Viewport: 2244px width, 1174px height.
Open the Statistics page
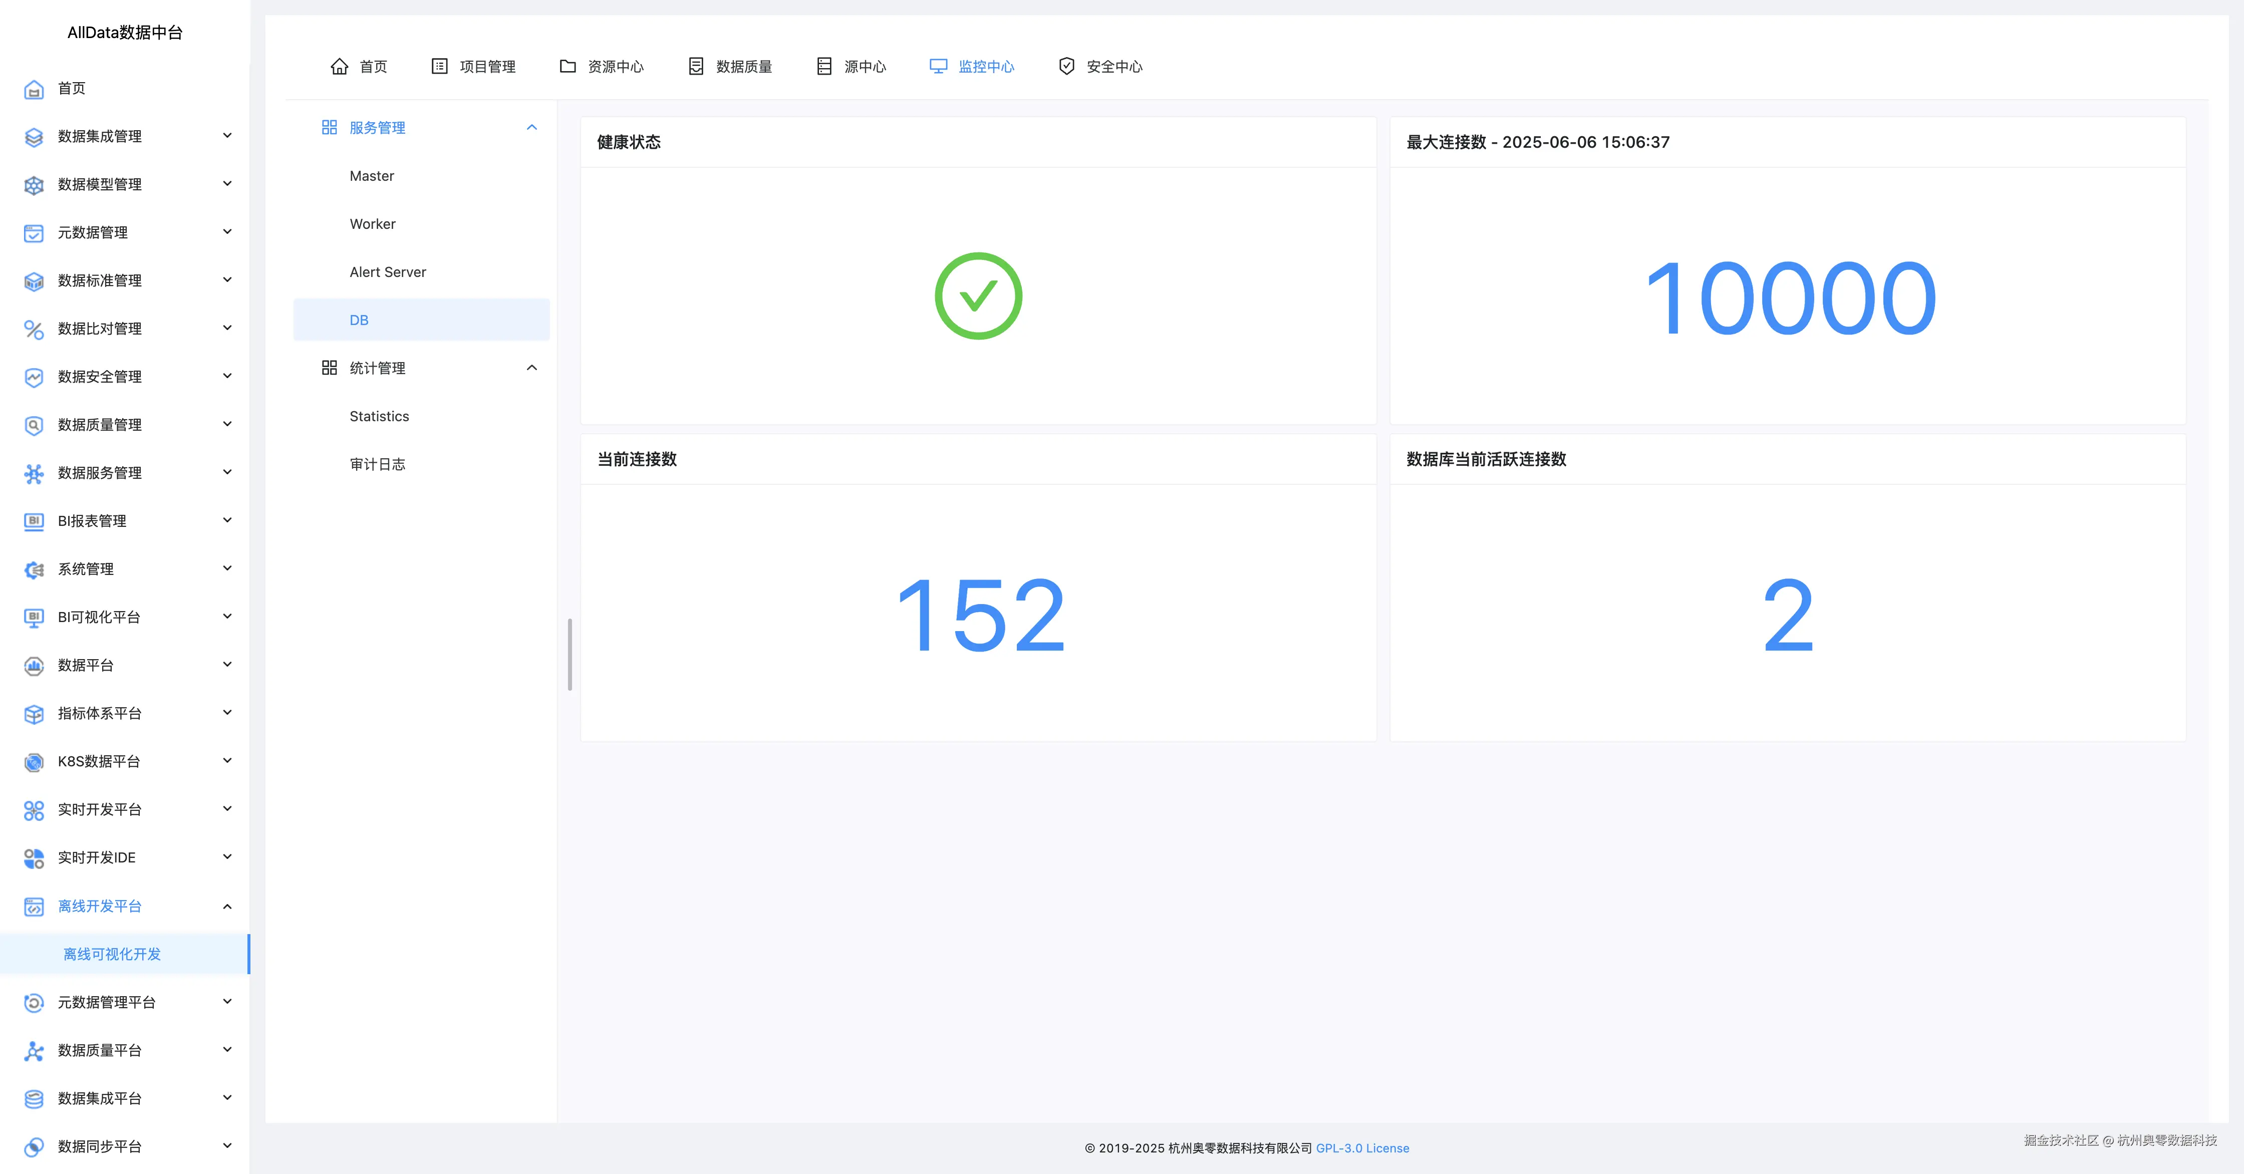pos(379,415)
